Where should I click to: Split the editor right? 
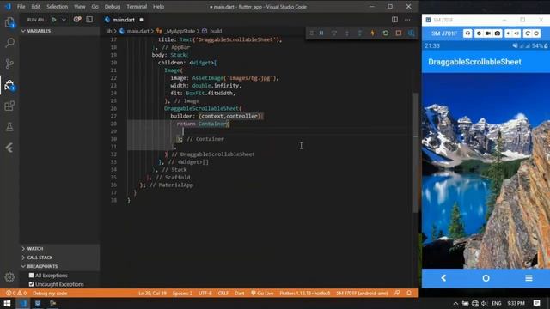coord(394,20)
